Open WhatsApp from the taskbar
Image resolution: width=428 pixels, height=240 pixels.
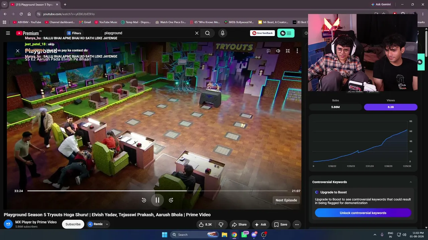(244, 235)
